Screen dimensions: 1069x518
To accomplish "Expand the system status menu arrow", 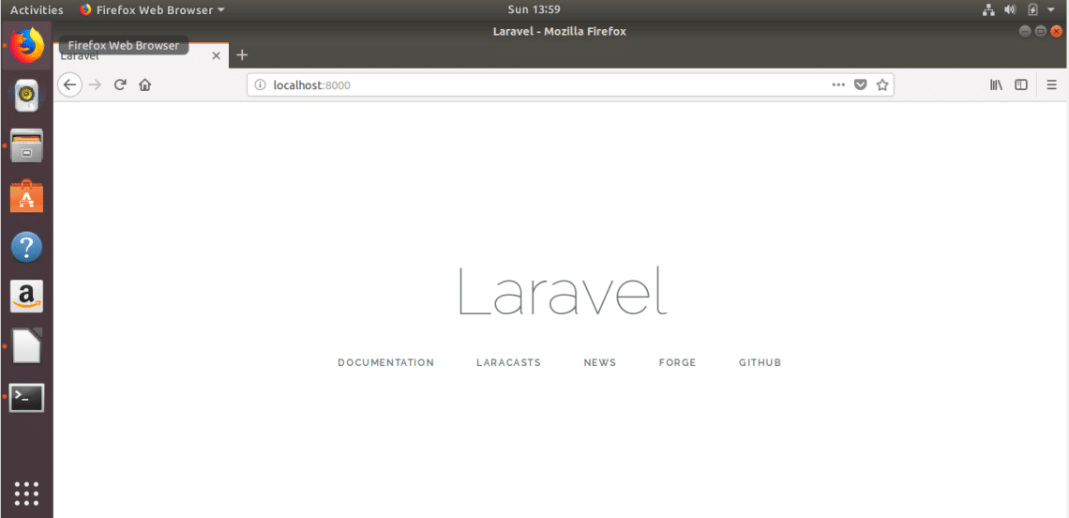I will 1051,9.
